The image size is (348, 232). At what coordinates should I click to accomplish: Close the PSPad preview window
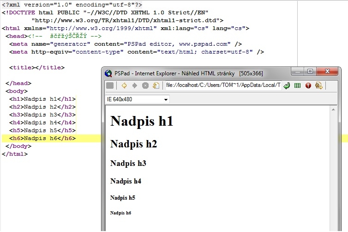[x=327, y=71]
